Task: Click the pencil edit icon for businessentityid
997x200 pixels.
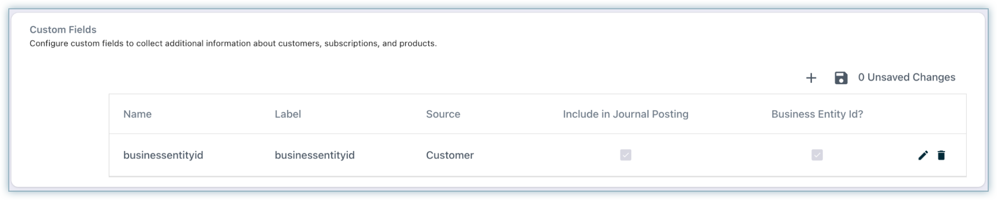Action: [923, 156]
